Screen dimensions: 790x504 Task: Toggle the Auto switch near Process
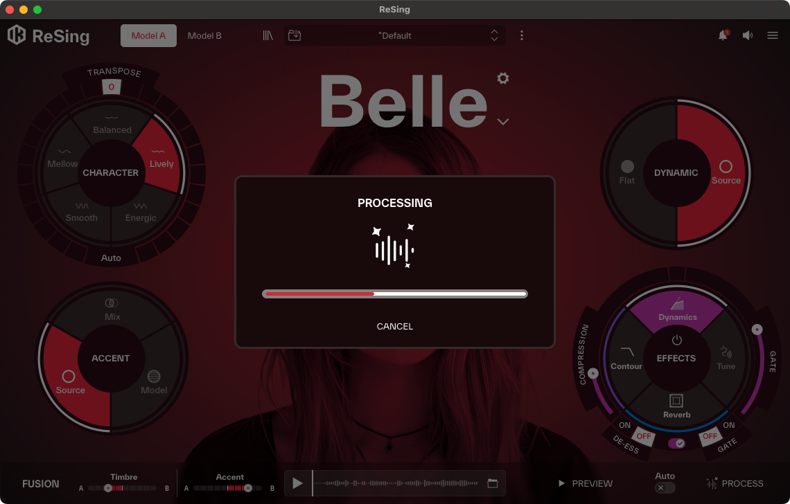[665, 488]
